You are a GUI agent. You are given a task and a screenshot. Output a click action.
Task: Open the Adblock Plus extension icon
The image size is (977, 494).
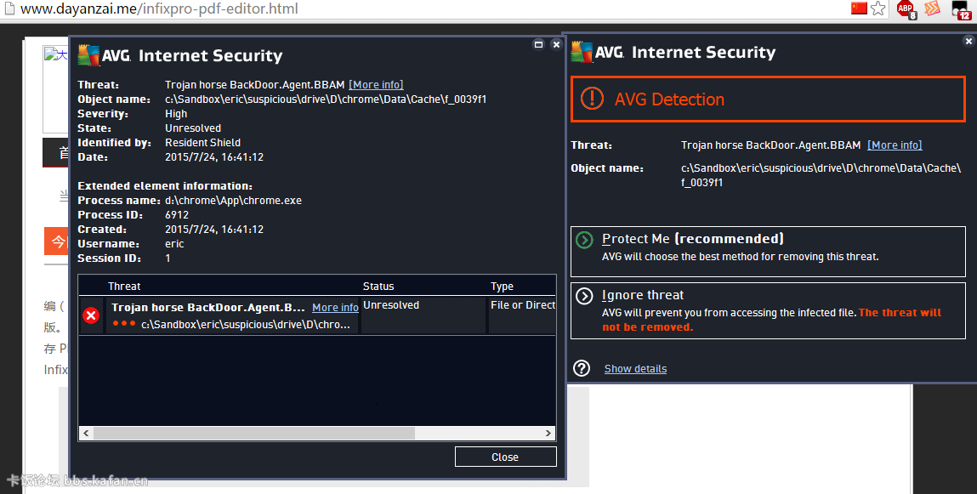point(906,9)
